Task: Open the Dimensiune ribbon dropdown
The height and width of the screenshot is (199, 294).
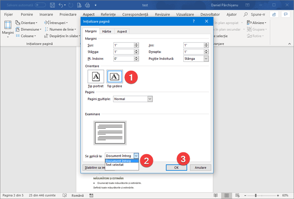Action: pyautogui.click(x=29, y=29)
